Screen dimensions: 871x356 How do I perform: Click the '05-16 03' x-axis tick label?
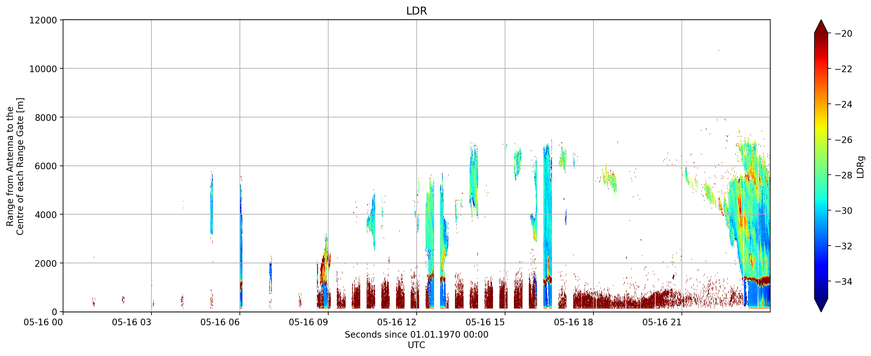coord(131,322)
